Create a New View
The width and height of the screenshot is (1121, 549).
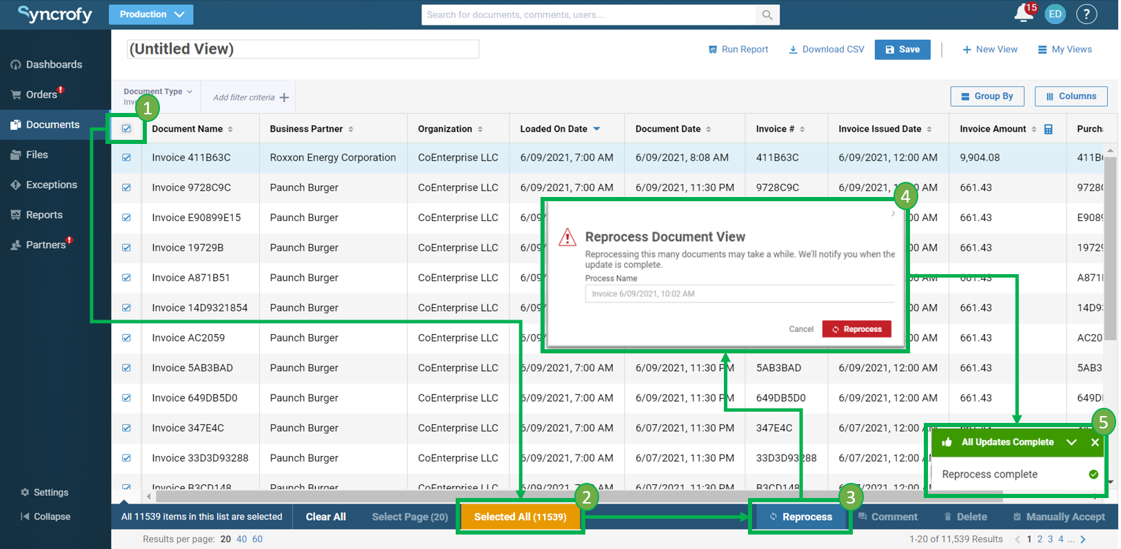(x=990, y=50)
